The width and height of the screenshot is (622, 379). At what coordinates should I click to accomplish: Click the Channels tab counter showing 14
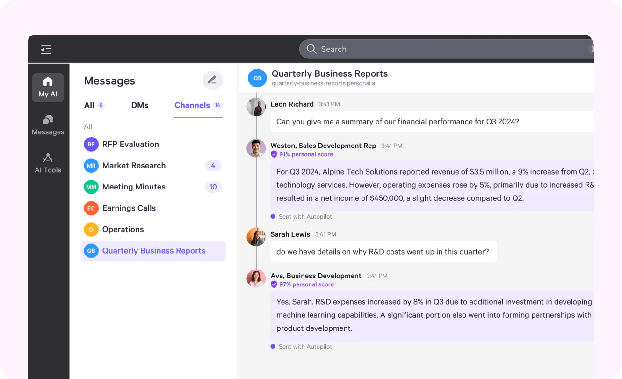[x=218, y=105]
